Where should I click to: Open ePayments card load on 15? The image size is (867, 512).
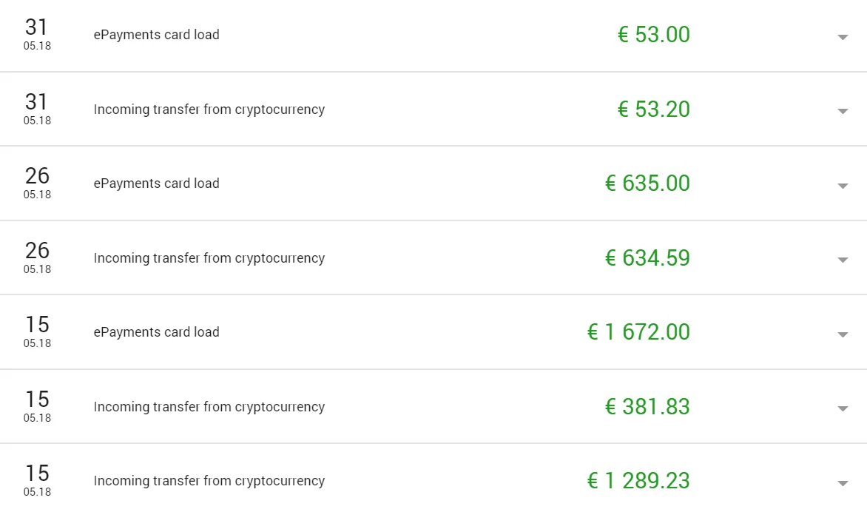click(x=157, y=331)
